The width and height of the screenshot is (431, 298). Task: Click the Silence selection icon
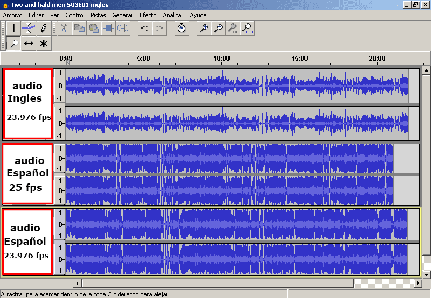point(123,29)
